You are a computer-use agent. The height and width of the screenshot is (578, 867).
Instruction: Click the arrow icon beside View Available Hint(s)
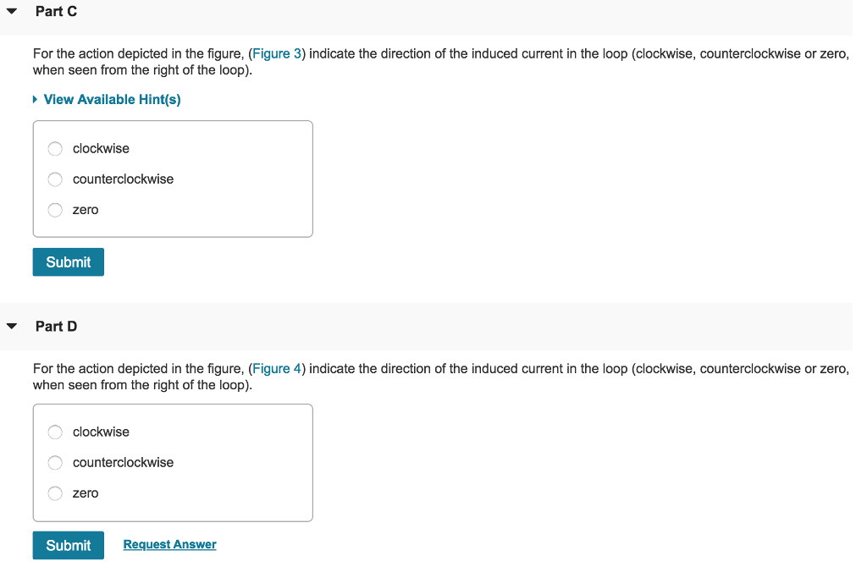tap(35, 99)
